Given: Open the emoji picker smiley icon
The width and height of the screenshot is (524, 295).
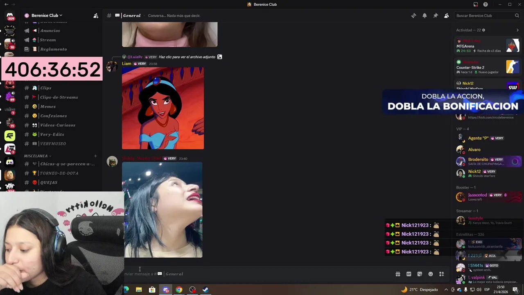Looking at the screenshot, I should (x=431, y=274).
